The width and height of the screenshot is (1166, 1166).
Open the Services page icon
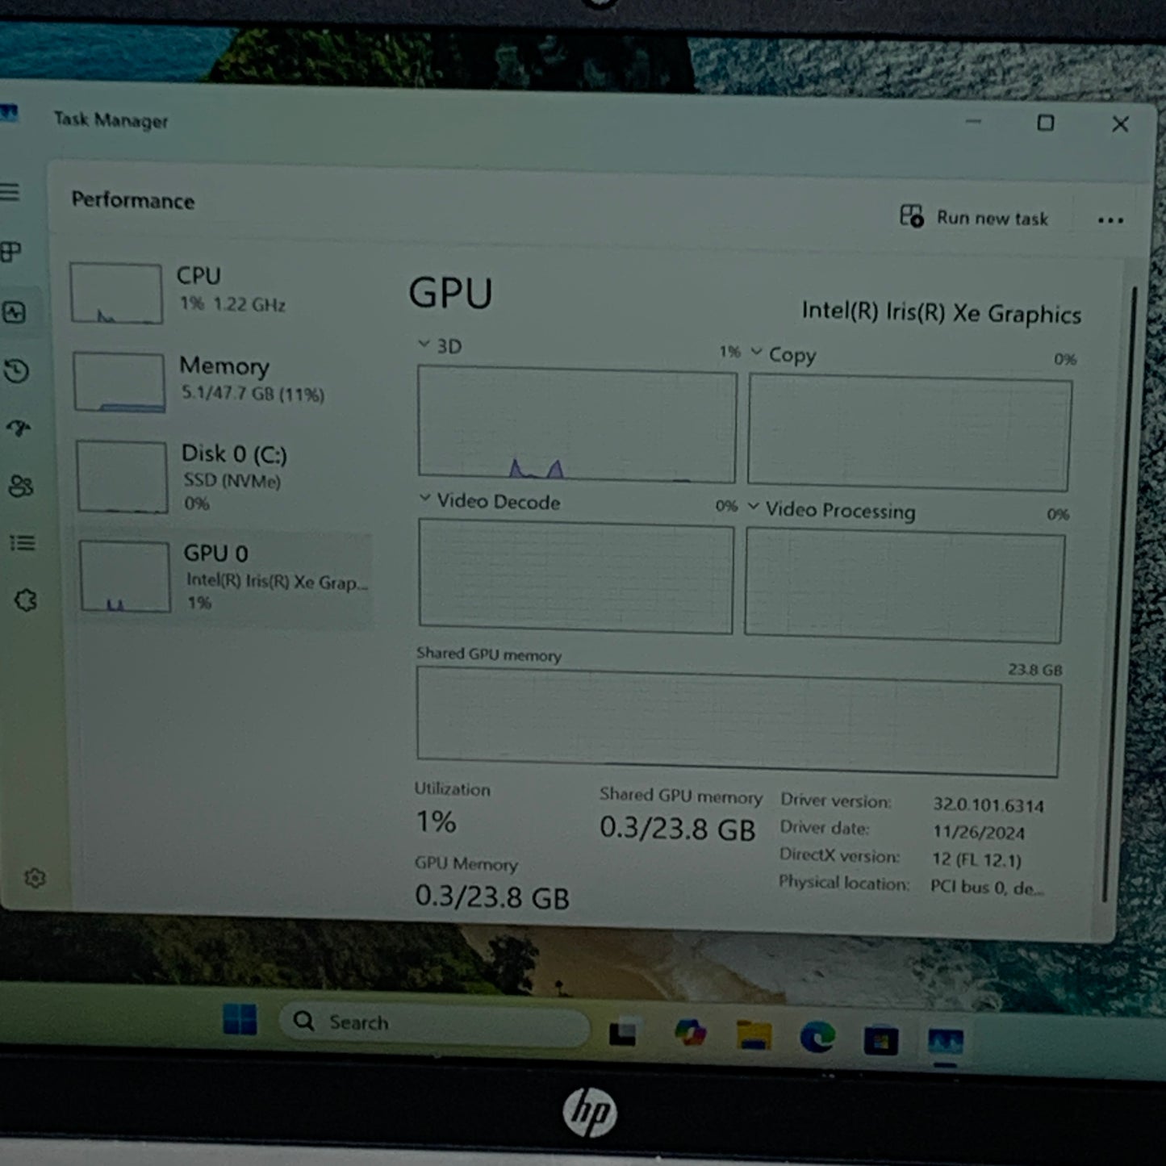[26, 600]
